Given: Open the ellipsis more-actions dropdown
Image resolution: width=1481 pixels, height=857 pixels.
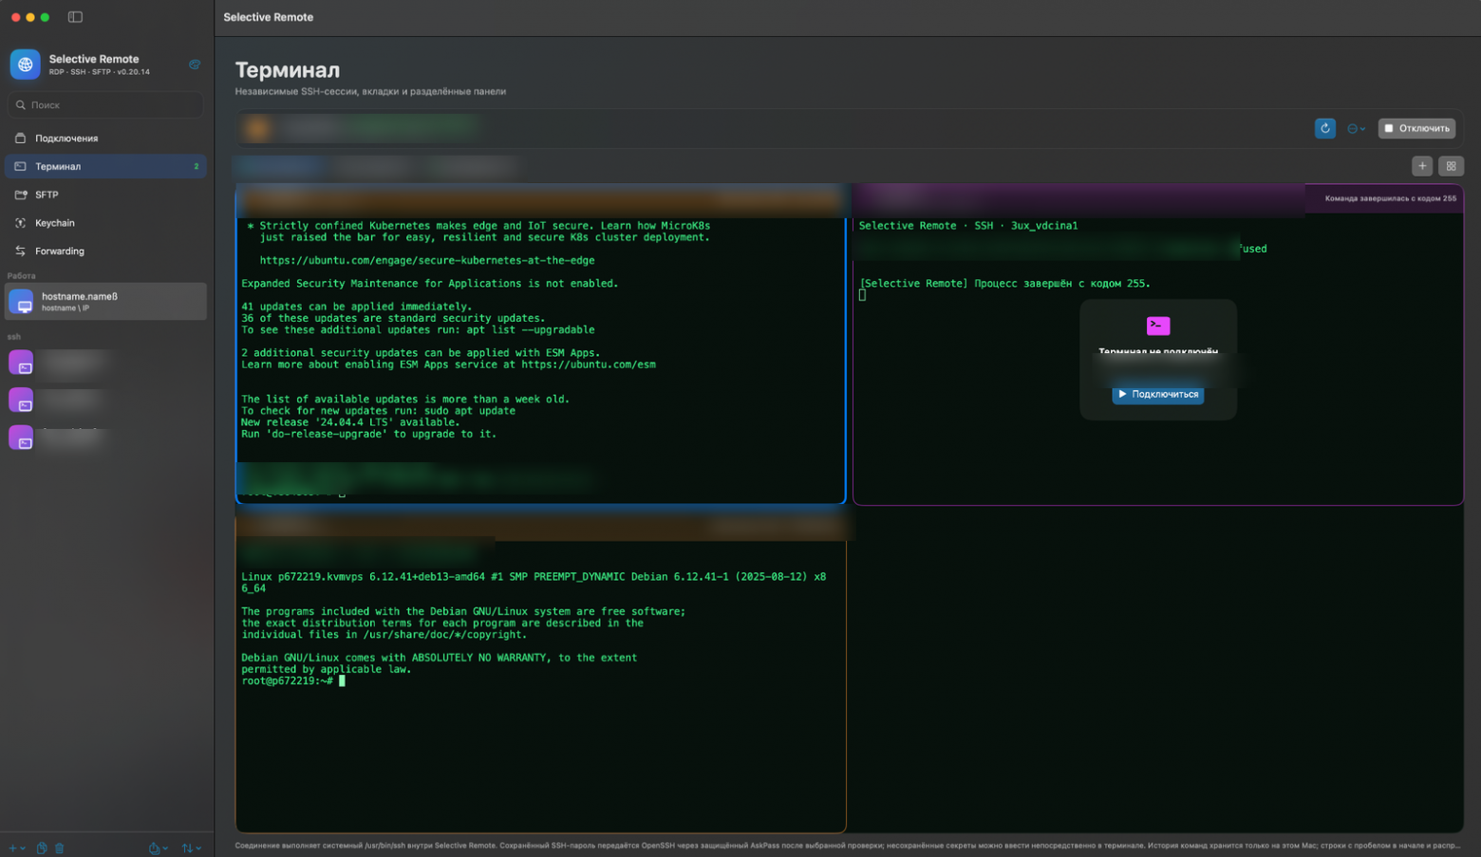Looking at the screenshot, I should (1357, 128).
